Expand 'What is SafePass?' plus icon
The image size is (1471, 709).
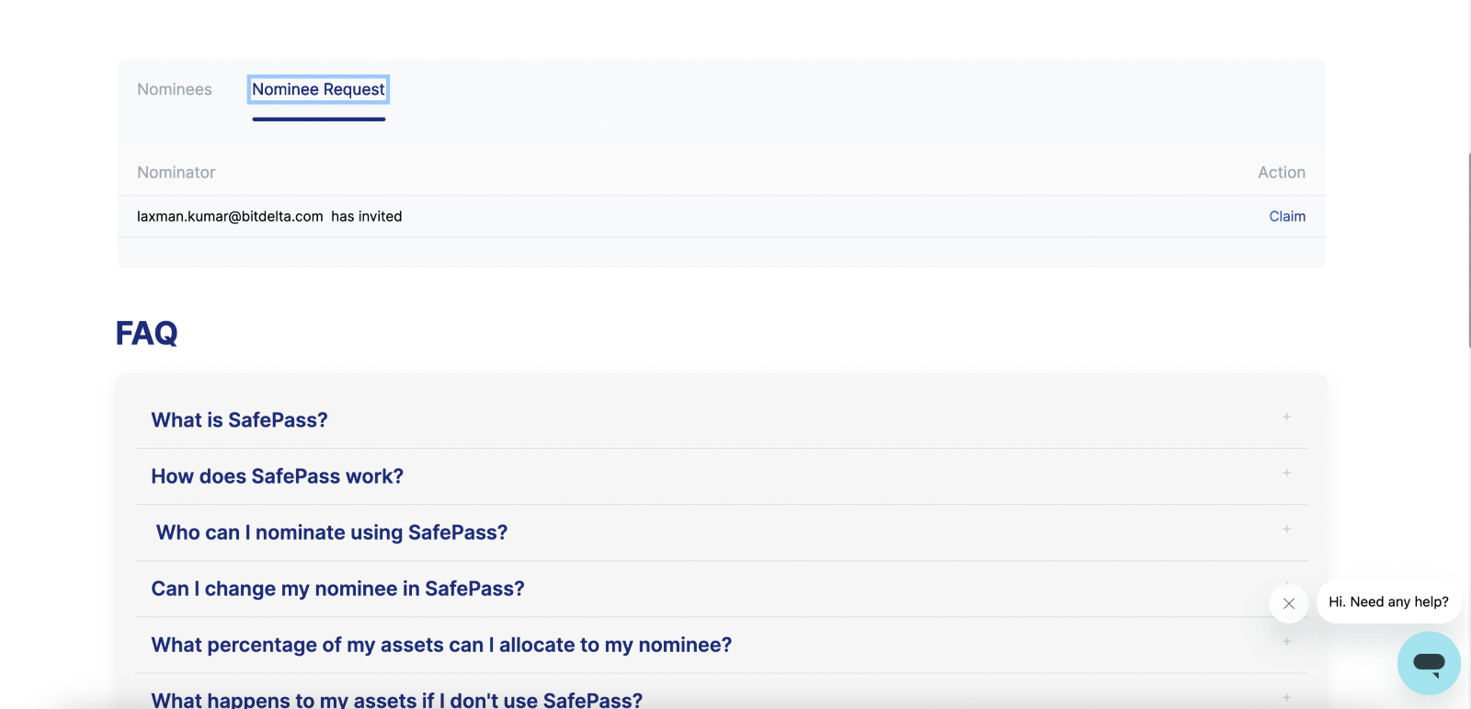click(1287, 417)
